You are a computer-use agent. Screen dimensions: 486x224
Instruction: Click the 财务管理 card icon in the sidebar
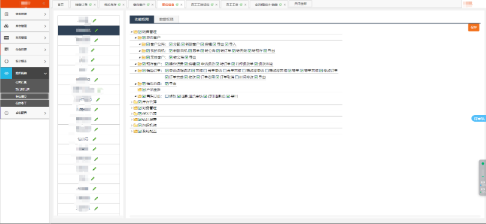point(7,38)
